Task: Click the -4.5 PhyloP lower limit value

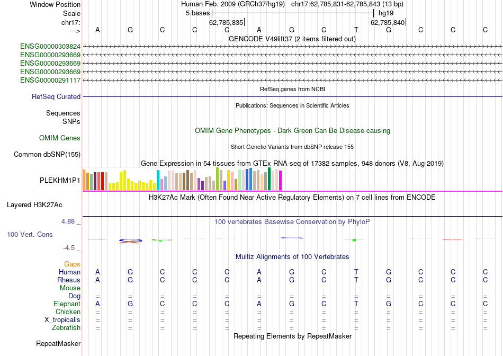Action: [69, 248]
